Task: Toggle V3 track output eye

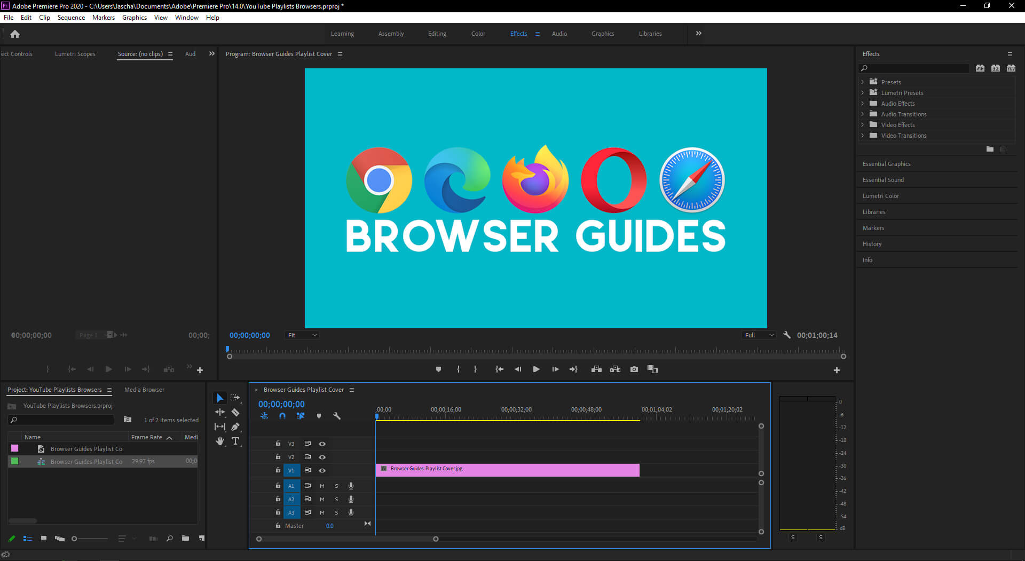Action: click(322, 444)
